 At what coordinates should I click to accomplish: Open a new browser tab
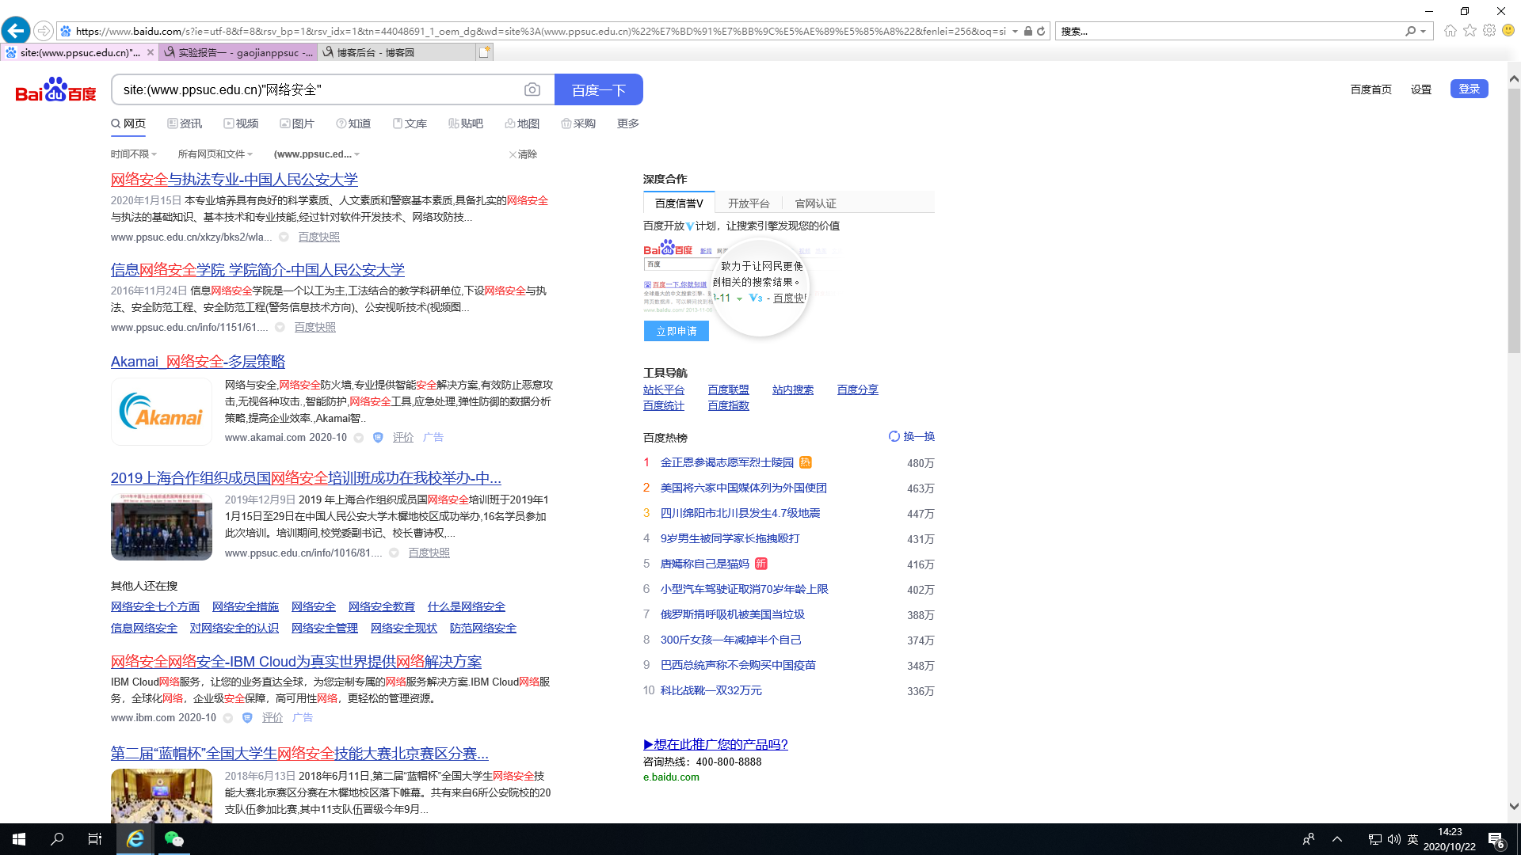[485, 52]
